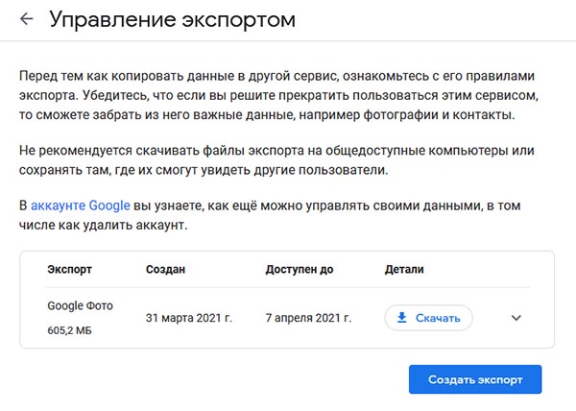This screenshot has height=411, width=576.
Task: Click the Создать экспорт button
Action: 475,379
